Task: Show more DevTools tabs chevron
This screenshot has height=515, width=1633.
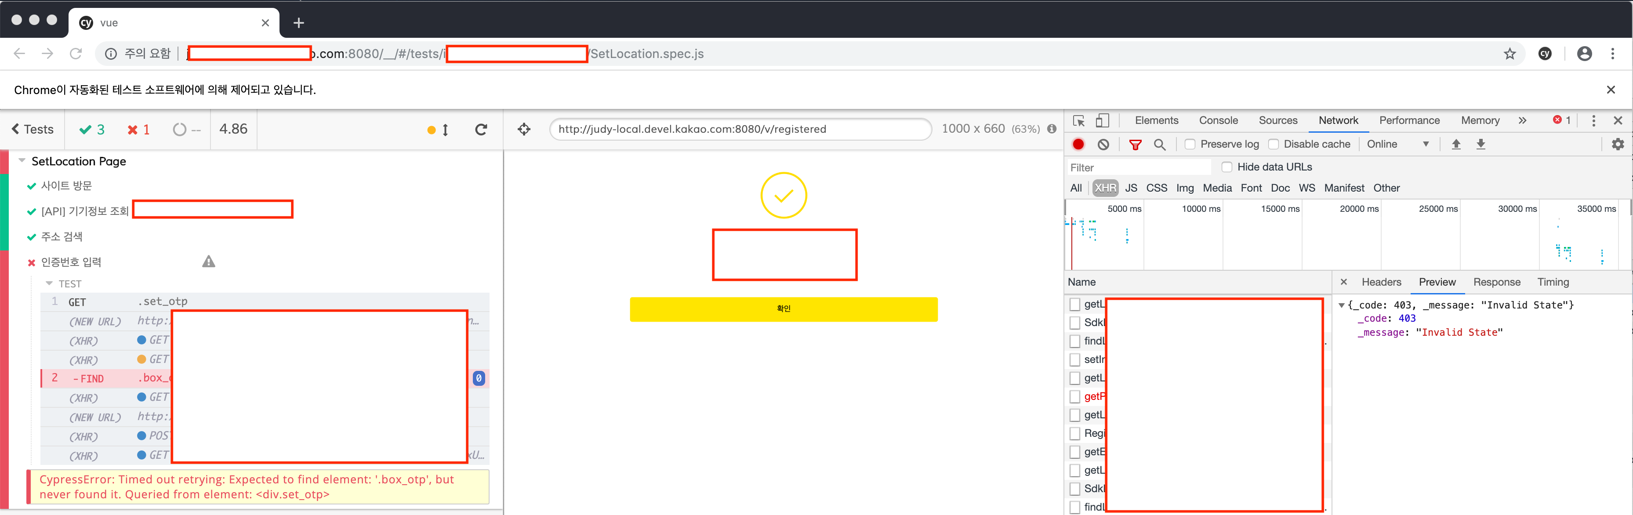Action: coord(1522,120)
